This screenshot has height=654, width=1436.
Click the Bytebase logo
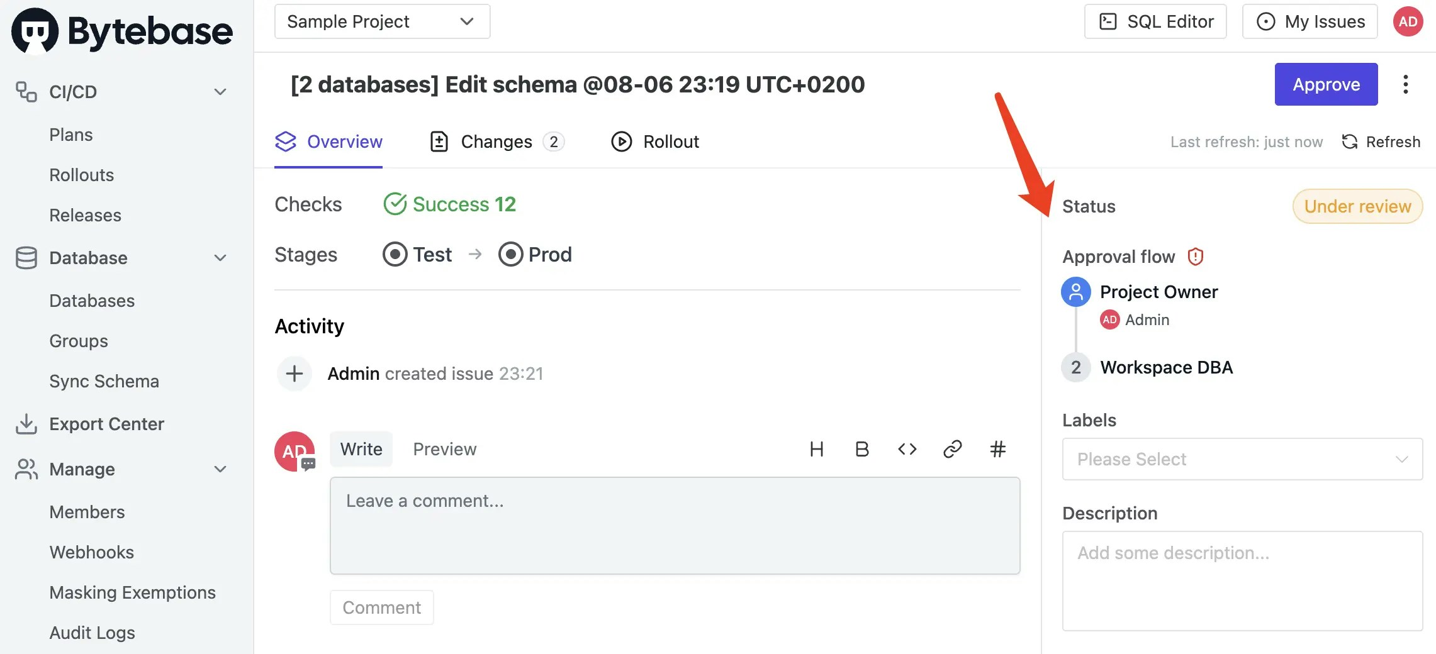coord(122,31)
